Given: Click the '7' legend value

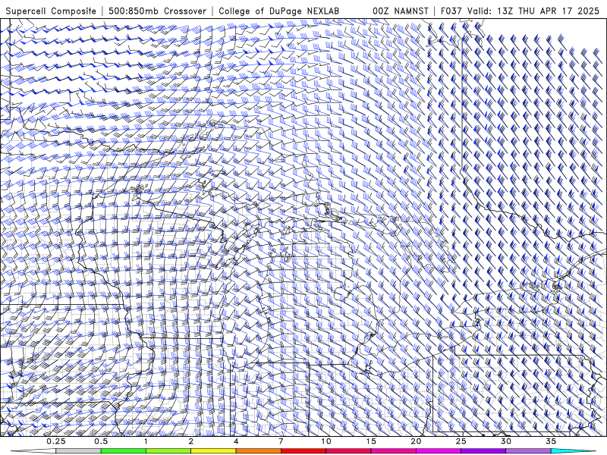Looking at the screenshot, I should [281, 441].
